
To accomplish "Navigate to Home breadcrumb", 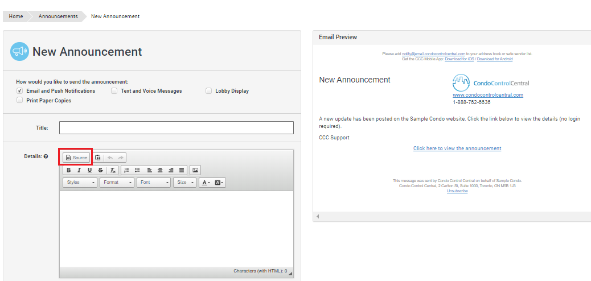I will (16, 16).
